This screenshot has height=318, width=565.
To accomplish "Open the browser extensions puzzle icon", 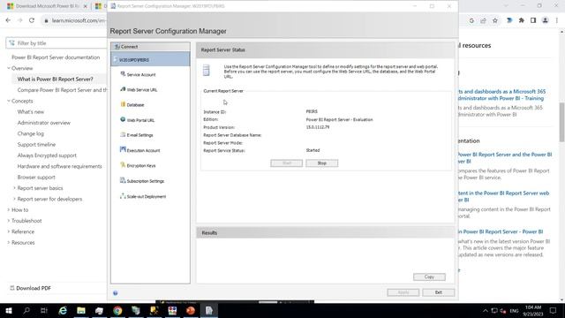I will click(x=522, y=20).
